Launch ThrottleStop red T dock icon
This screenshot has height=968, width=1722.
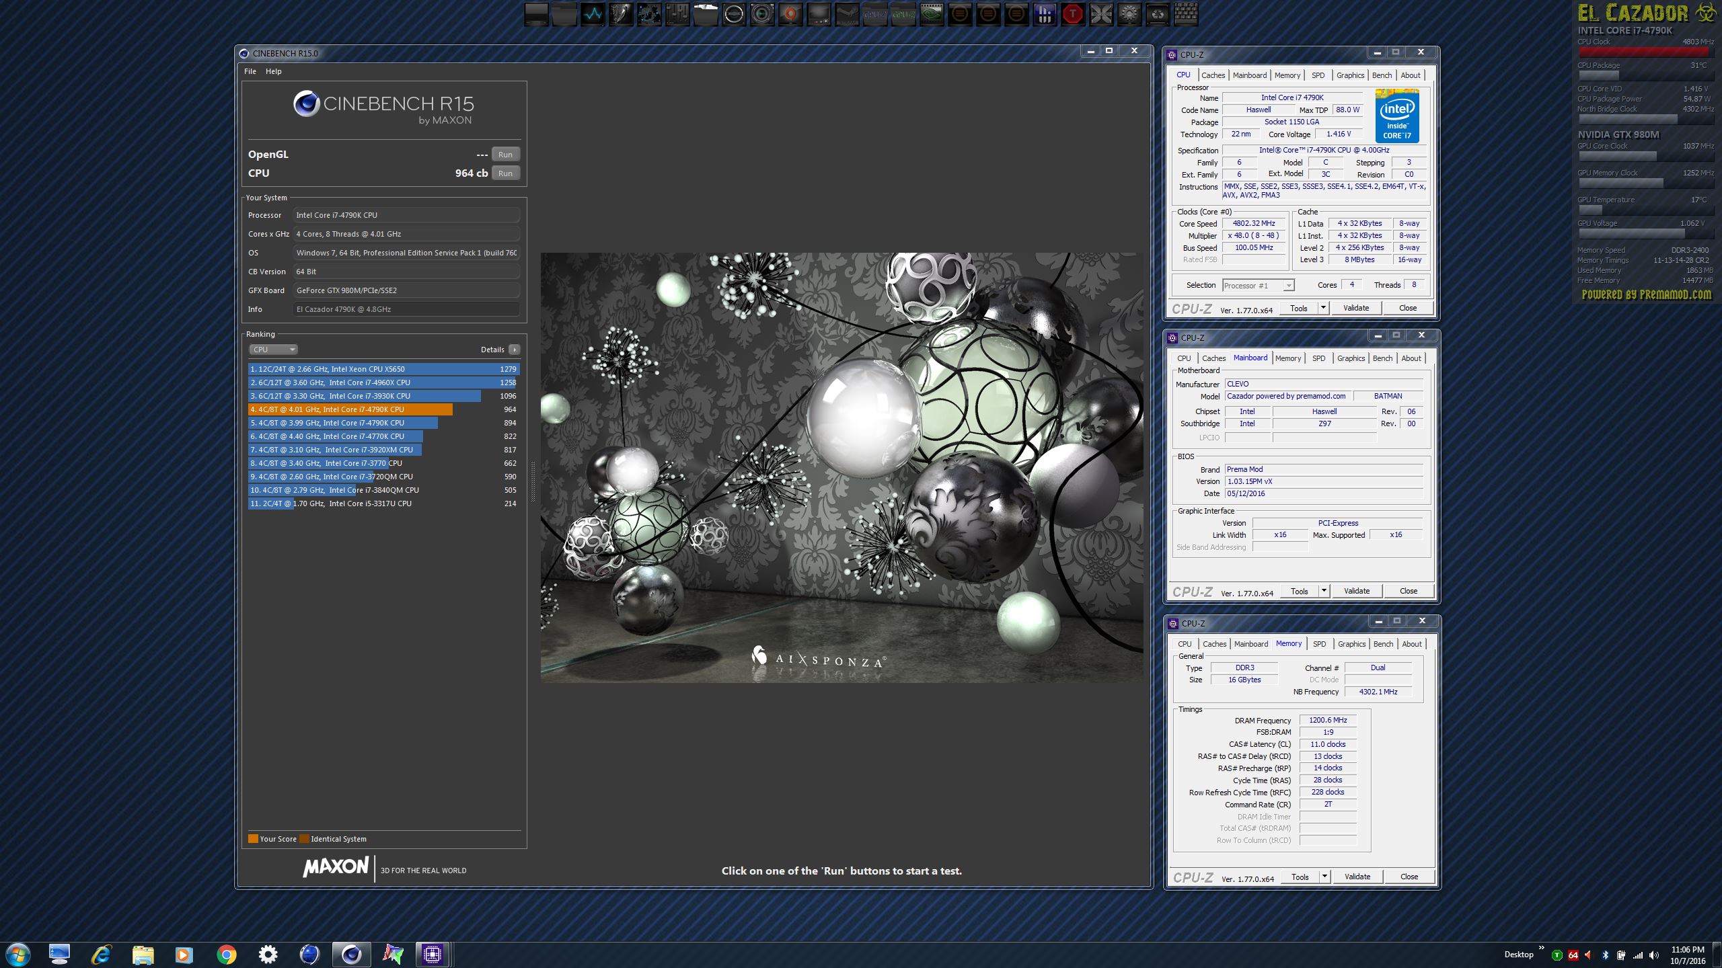point(1073,14)
